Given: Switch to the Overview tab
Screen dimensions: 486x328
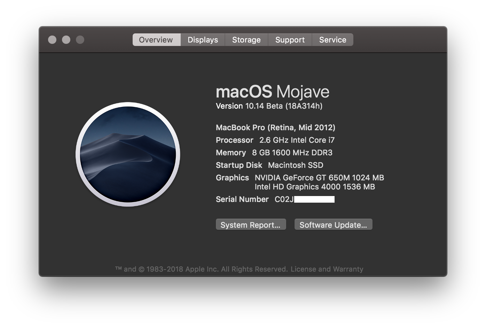Looking at the screenshot, I should 156,40.
